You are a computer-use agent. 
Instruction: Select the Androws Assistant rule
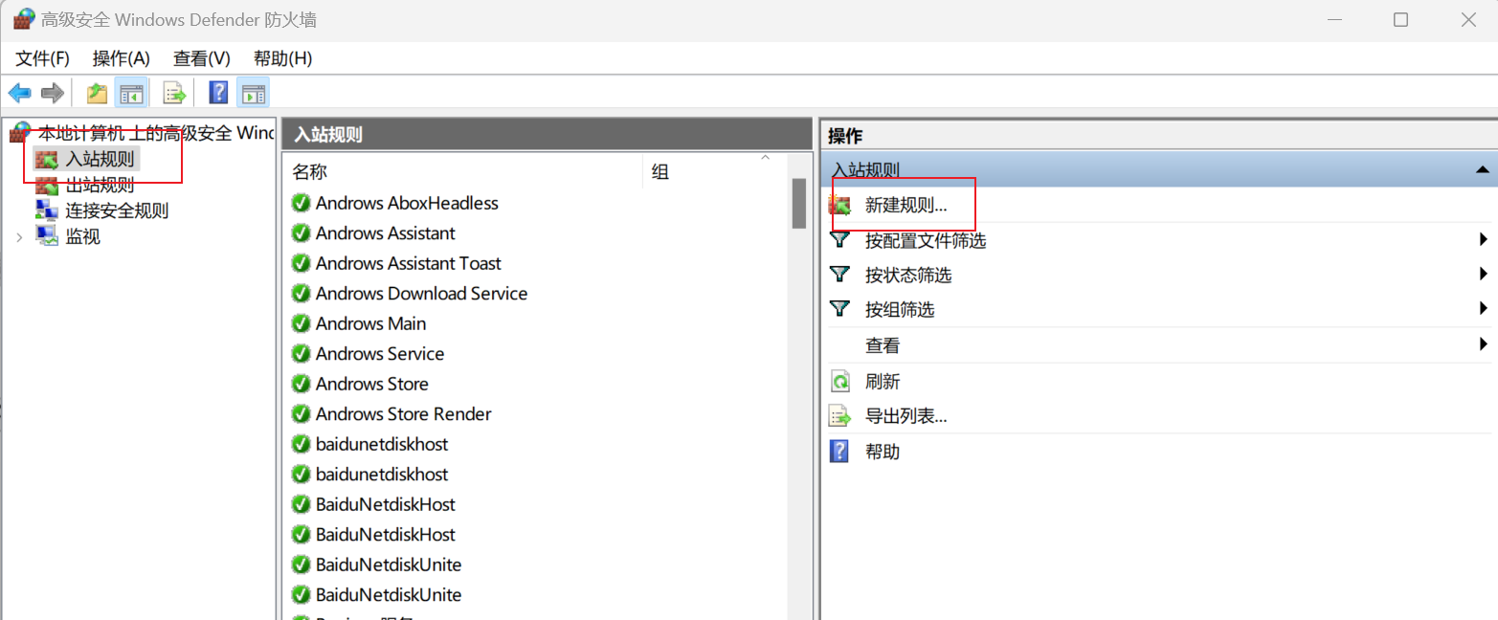click(386, 233)
